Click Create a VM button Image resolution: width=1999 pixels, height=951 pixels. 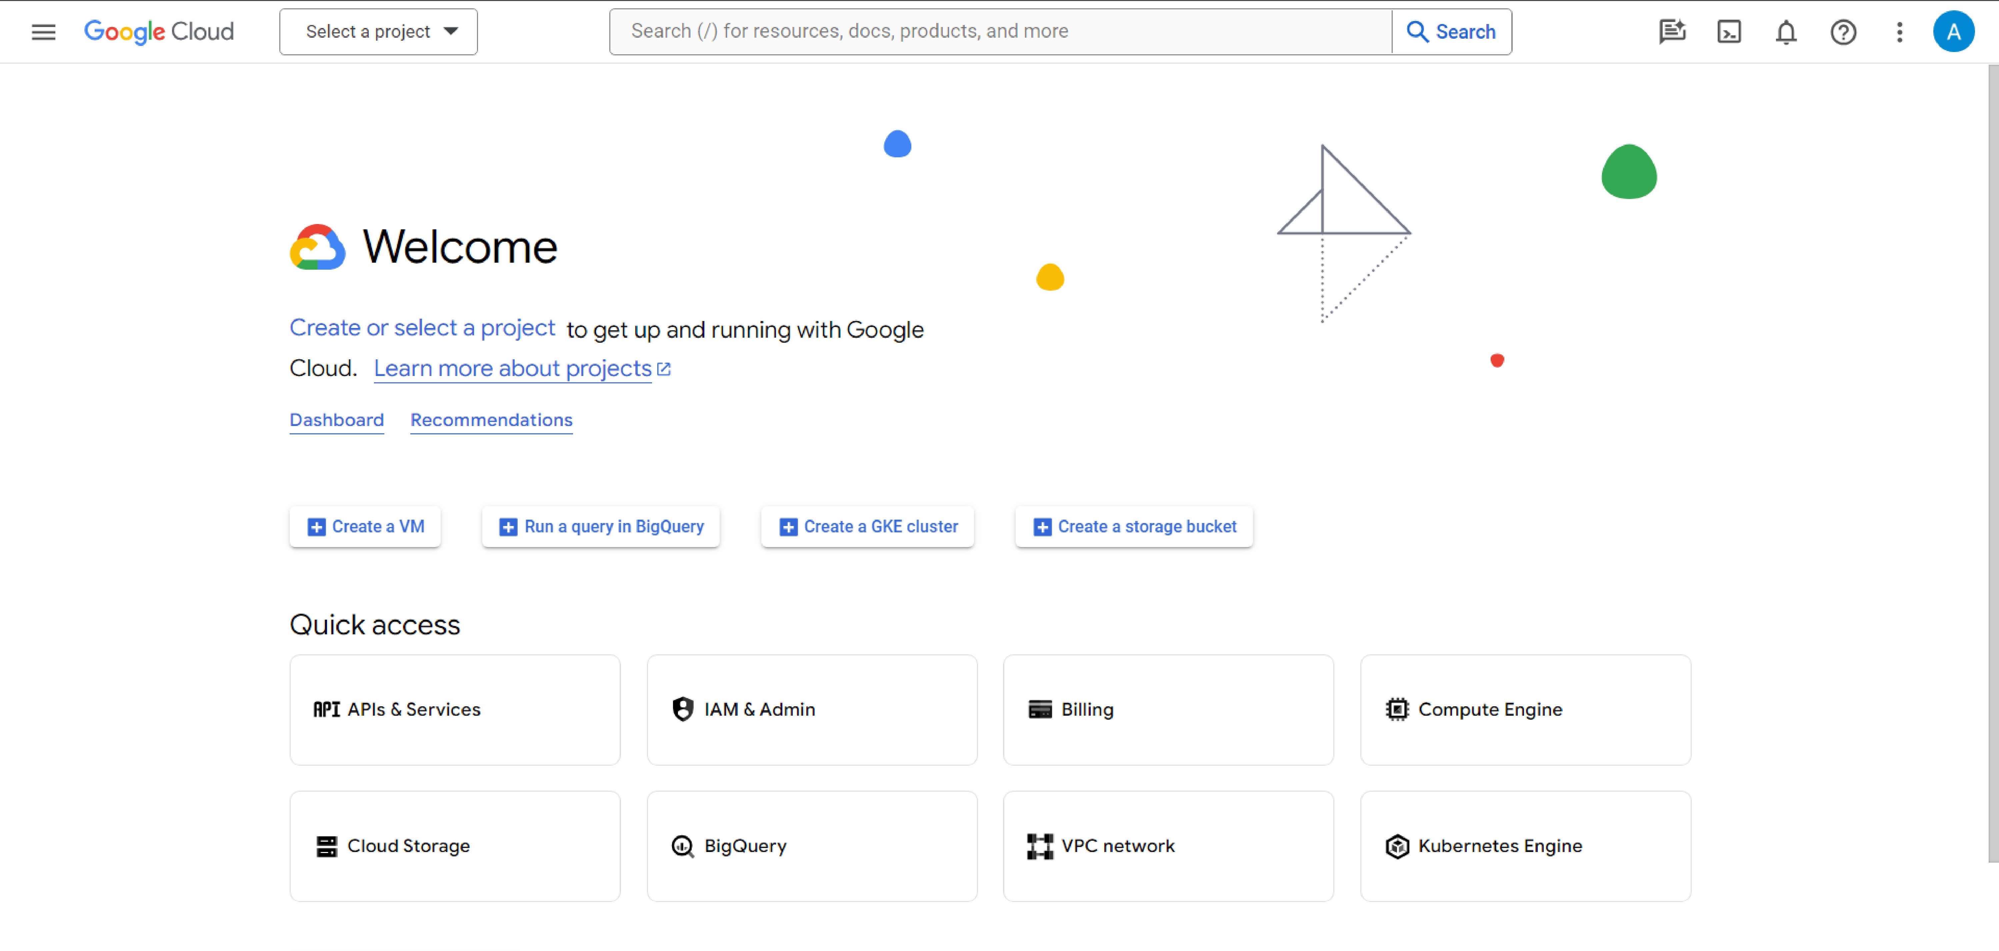(365, 526)
